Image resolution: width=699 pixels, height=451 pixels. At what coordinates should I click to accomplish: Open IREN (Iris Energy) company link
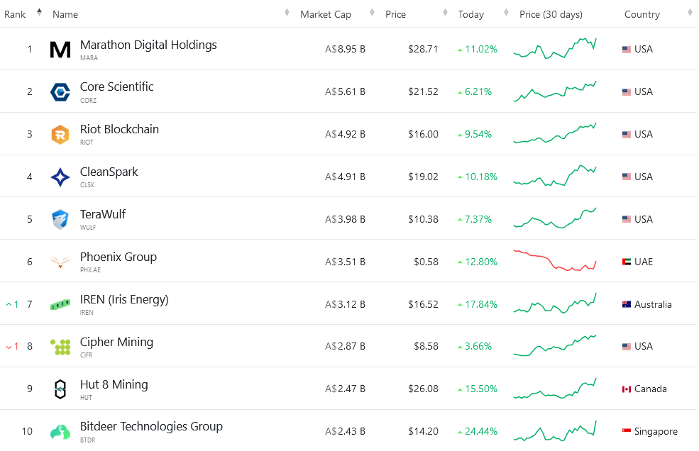124,299
